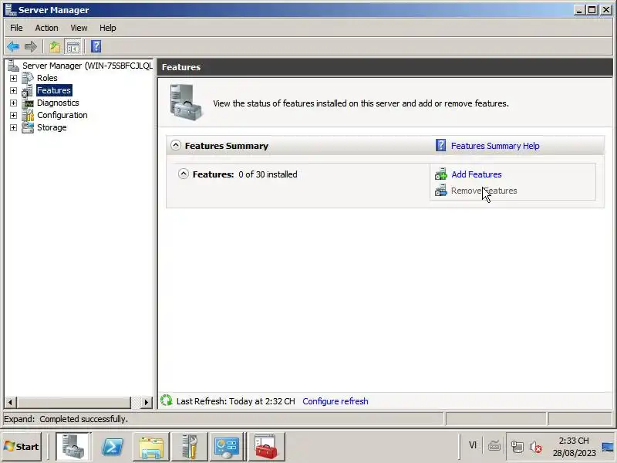Click the Help question-mark toolbar icon
Viewport: 617px width, 463px height.
[x=96, y=46]
